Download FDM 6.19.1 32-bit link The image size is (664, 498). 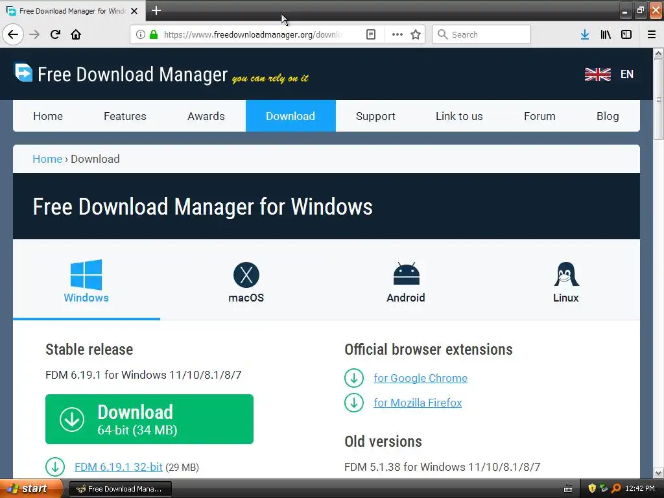tap(119, 467)
